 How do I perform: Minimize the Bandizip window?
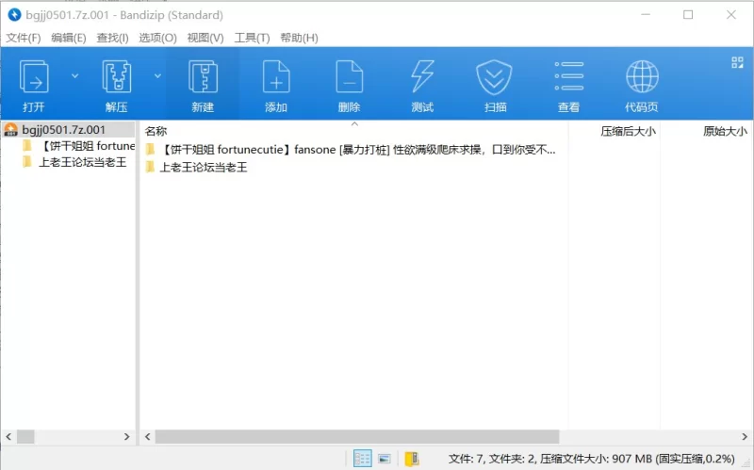click(646, 15)
